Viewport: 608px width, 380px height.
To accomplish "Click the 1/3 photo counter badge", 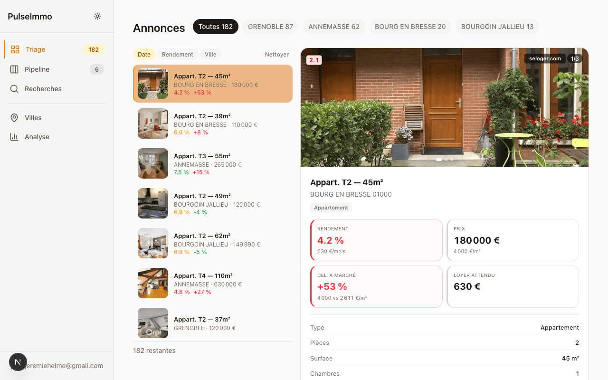I will pos(575,58).
